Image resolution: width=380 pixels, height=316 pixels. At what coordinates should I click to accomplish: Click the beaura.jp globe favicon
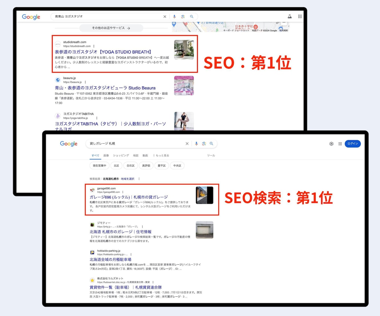click(58, 80)
